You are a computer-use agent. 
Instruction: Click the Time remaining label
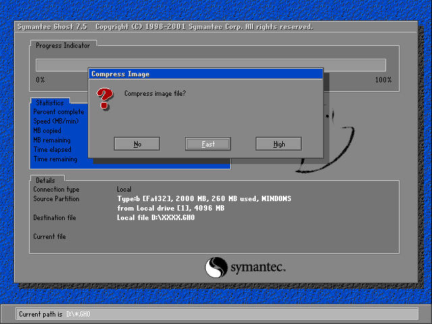[55, 159]
